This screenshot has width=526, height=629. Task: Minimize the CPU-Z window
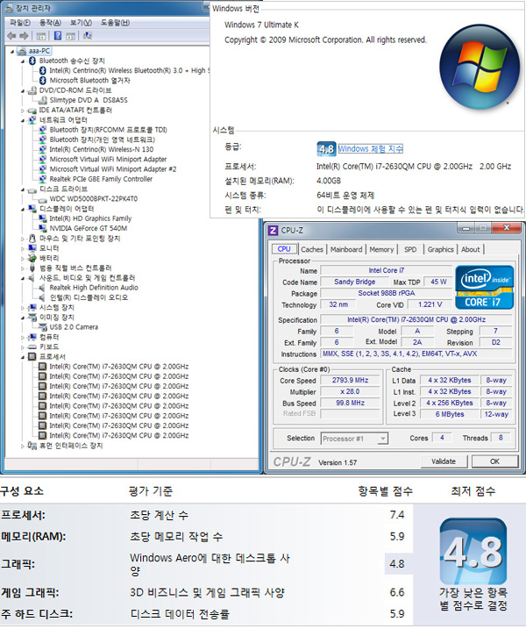(x=466, y=228)
